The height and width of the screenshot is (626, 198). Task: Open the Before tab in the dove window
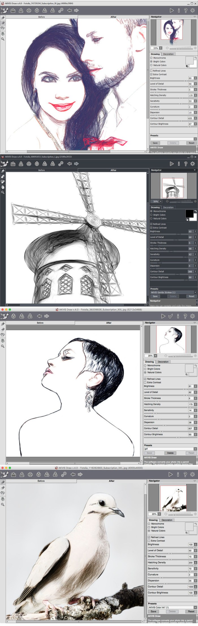pyautogui.click(x=41, y=481)
